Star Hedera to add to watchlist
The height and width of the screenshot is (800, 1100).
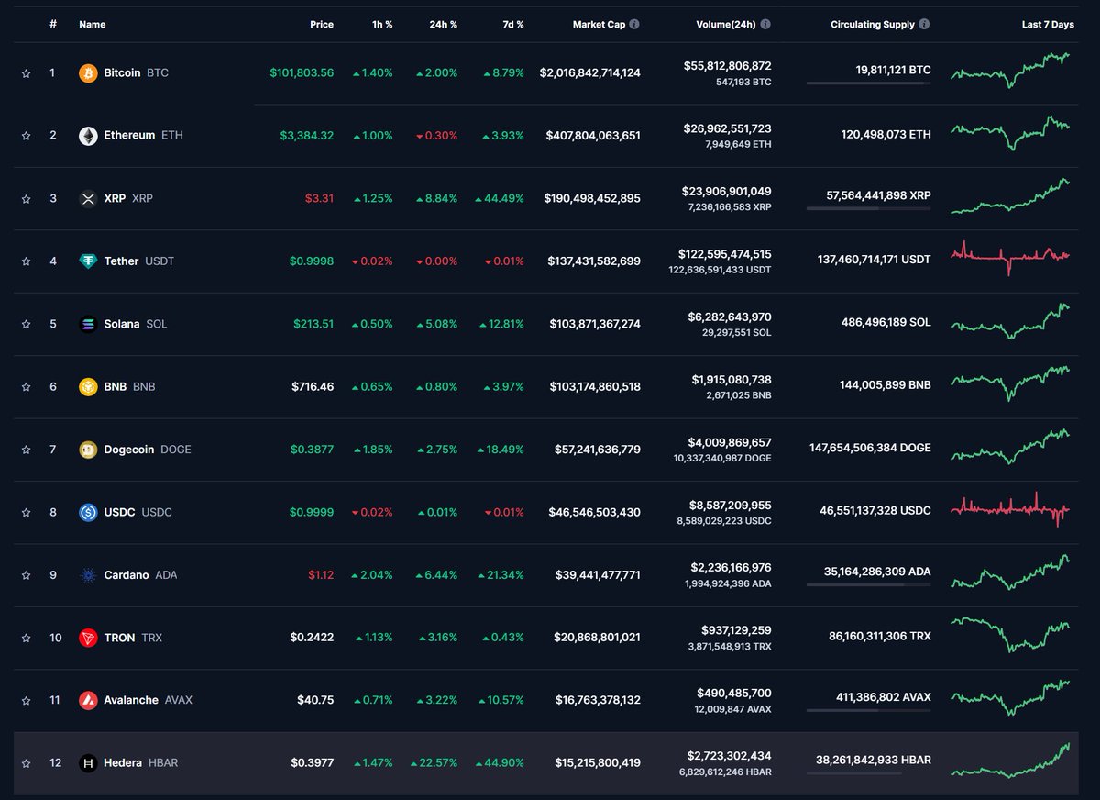click(26, 763)
